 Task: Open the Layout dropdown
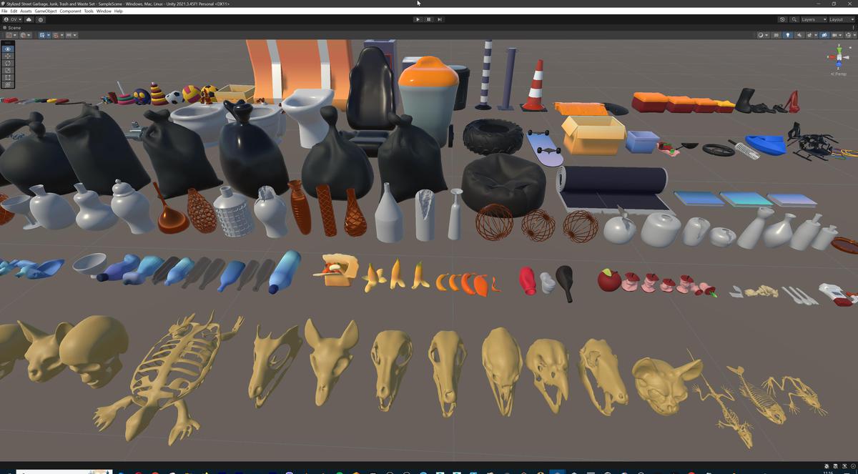pyautogui.click(x=840, y=19)
